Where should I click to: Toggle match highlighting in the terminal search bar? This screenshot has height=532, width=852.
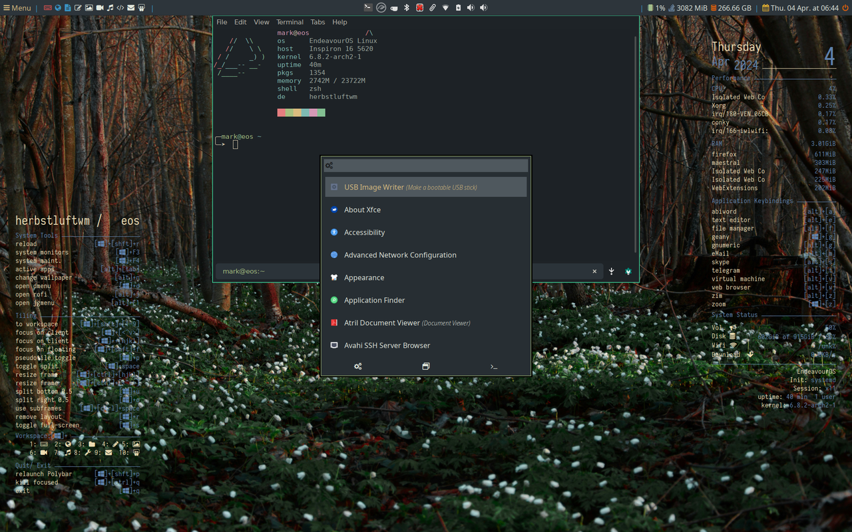click(628, 271)
